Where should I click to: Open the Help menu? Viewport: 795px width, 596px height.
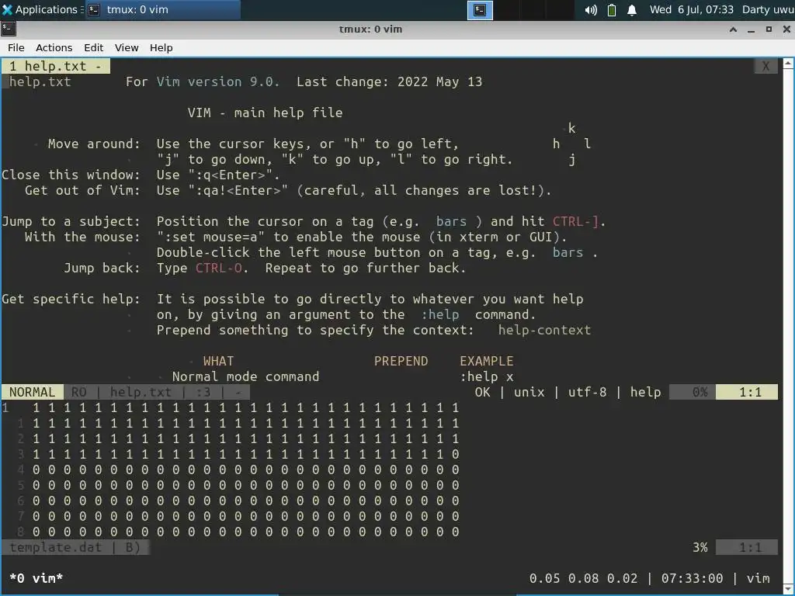click(161, 47)
